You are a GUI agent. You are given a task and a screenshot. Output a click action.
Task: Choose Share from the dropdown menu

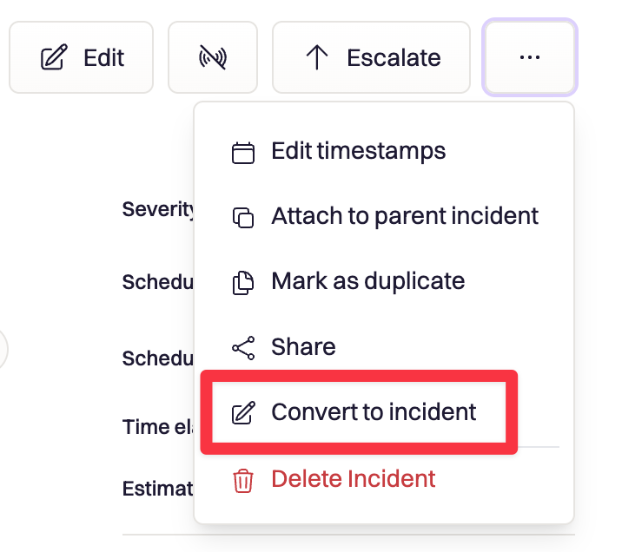click(303, 347)
